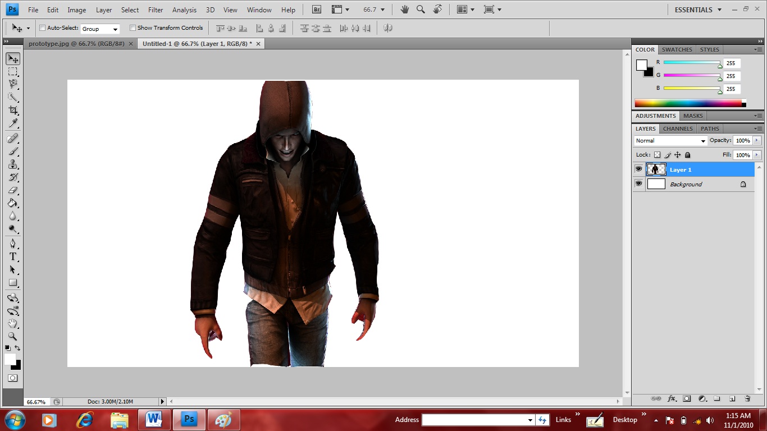The width and height of the screenshot is (767, 431).
Task: Open the Filter menu
Action: pyautogui.click(x=156, y=10)
